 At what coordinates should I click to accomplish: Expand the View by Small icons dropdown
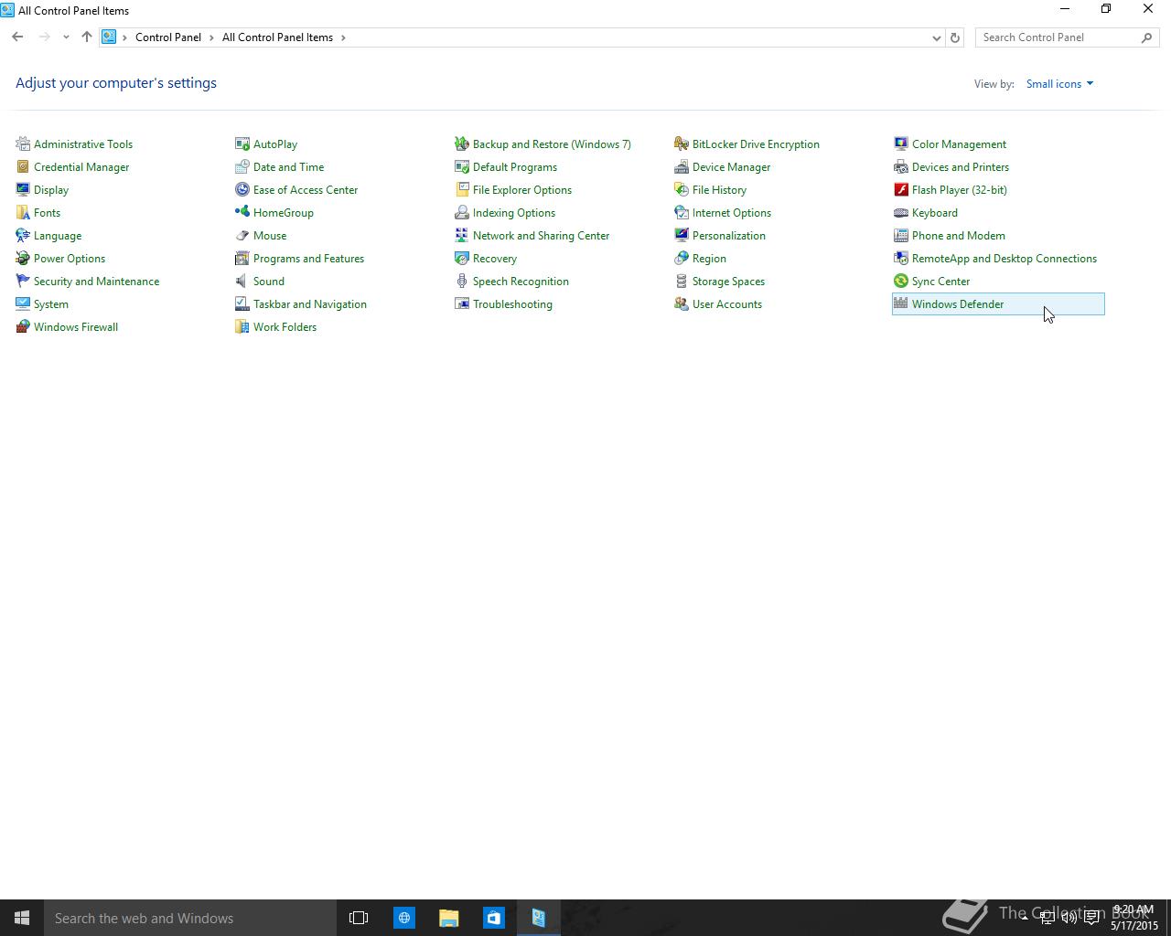pyautogui.click(x=1059, y=84)
